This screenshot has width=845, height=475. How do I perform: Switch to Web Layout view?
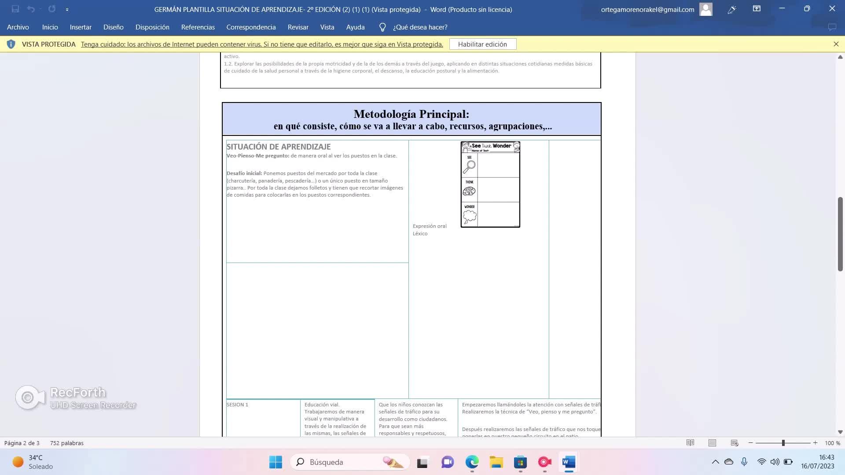tap(734, 443)
